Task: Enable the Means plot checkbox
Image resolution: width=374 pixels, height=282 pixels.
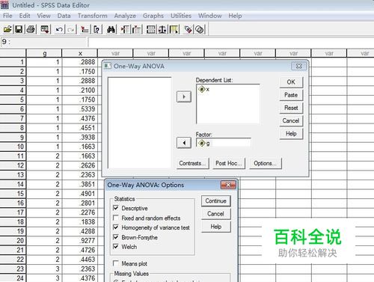Action: pyautogui.click(x=116, y=263)
